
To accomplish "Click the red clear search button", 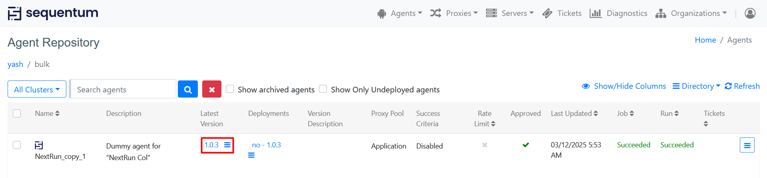I will [x=211, y=89].
